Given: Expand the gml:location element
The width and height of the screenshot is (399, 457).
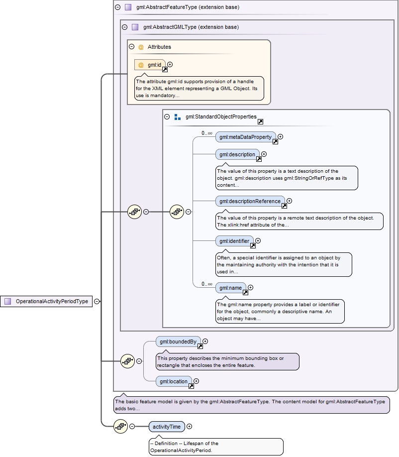Looking at the screenshot, I should [x=197, y=381].
